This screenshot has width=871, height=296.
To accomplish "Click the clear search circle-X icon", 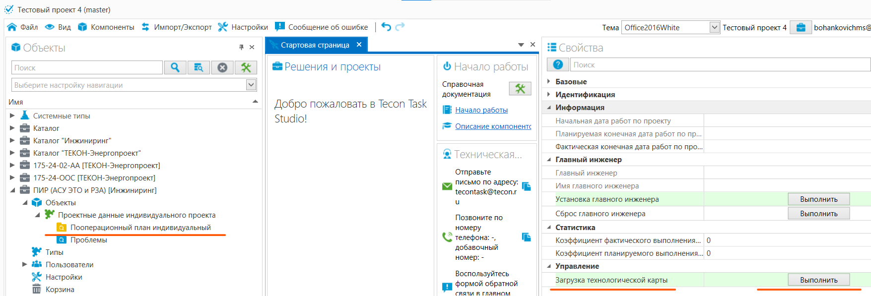I will [222, 67].
